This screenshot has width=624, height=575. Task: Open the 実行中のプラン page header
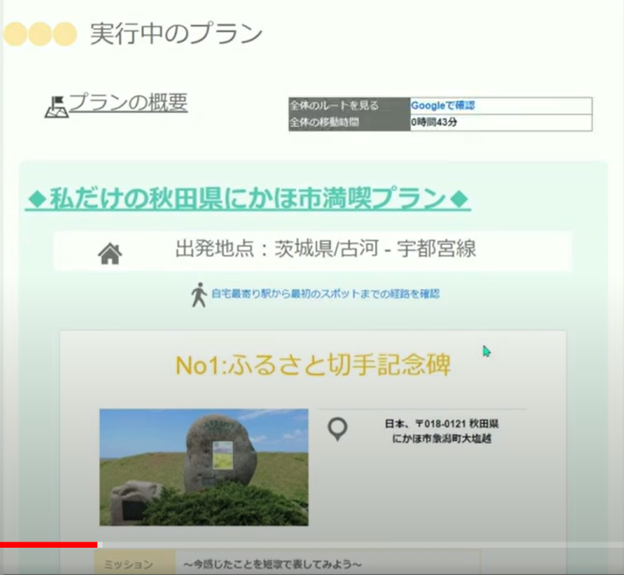(176, 33)
